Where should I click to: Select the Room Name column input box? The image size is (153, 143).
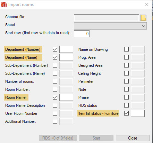[x=66, y=97]
